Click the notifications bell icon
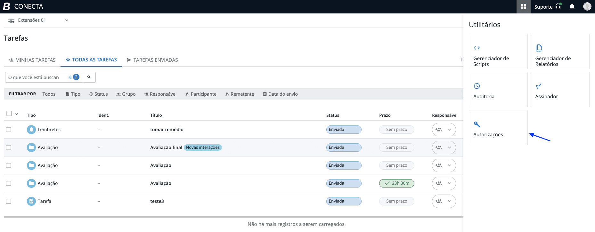The width and height of the screenshot is (595, 232). 572,6
